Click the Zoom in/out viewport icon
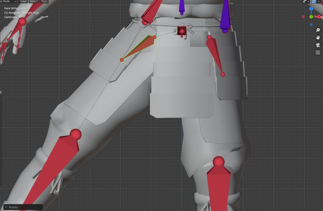The width and height of the screenshot is (323, 211). click(x=318, y=30)
